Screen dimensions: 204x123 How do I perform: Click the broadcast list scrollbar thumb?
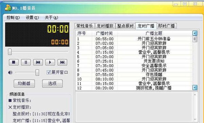coord(195,39)
